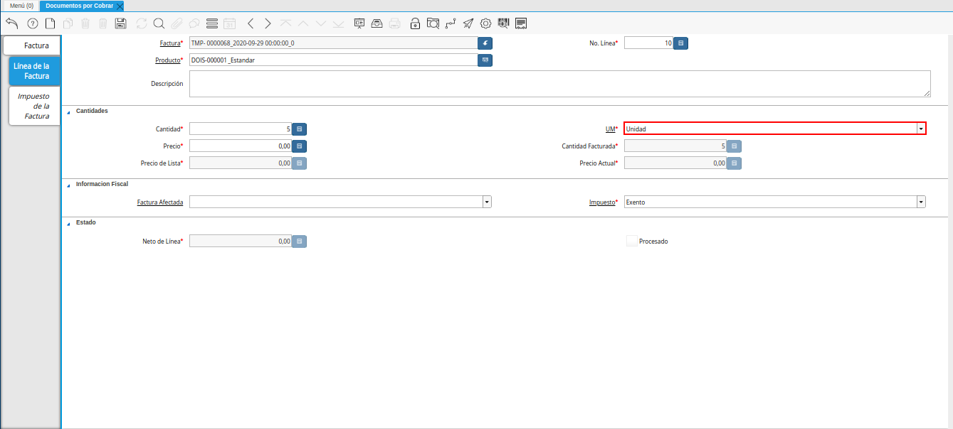The height and width of the screenshot is (429, 953).
Task: Toggle grid view with stacked lines icon
Action: coord(211,23)
